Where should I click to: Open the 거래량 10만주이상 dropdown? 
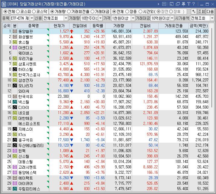[x=101, y=18]
